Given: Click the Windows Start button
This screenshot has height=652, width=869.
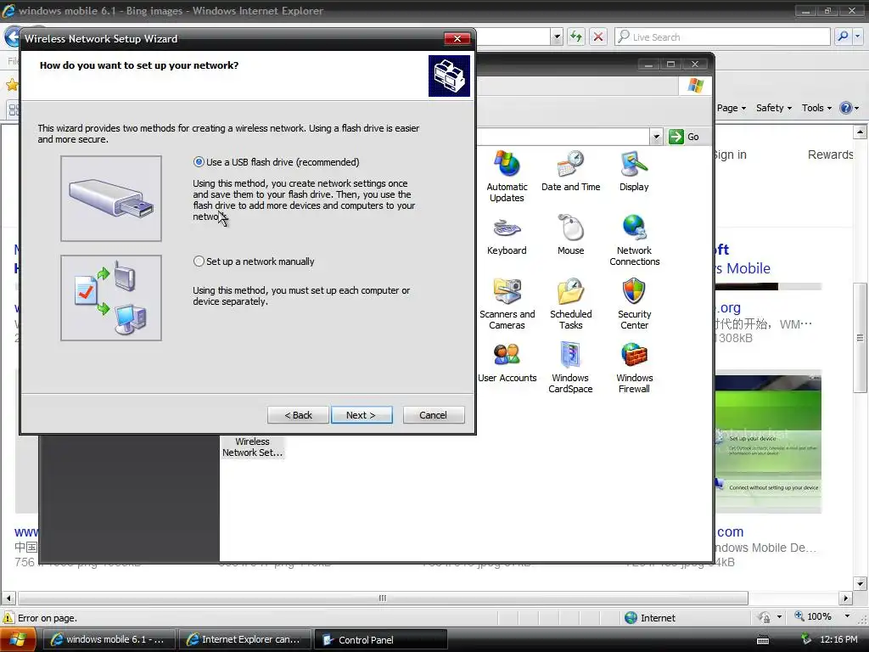Looking at the screenshot, I should point(18,640).
